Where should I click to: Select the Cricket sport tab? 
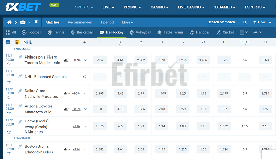tap(225, 32)
